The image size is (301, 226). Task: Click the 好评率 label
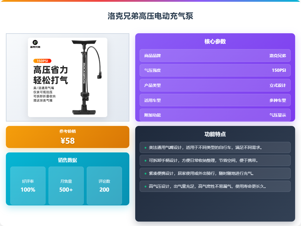(x=28, y=181)
